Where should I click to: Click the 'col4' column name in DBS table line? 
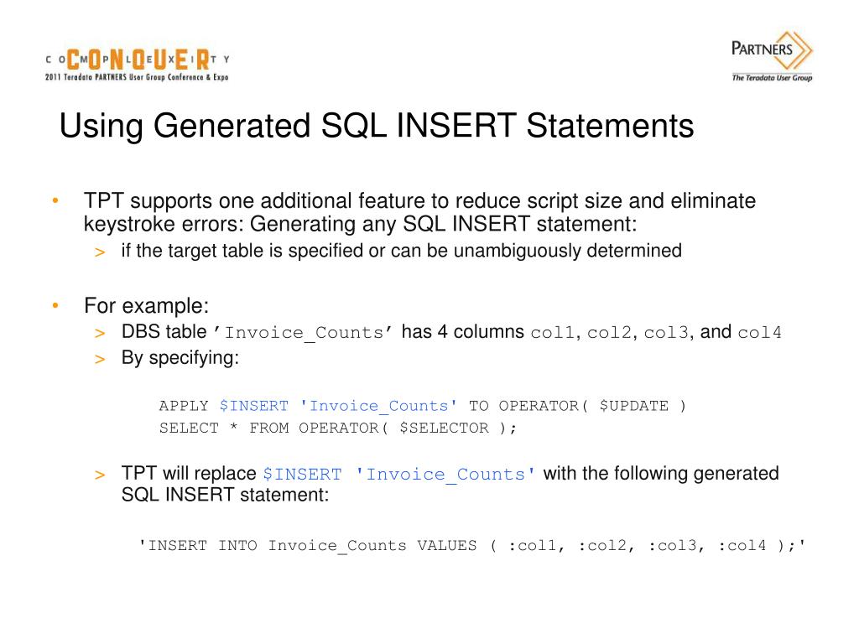point(760,332)
